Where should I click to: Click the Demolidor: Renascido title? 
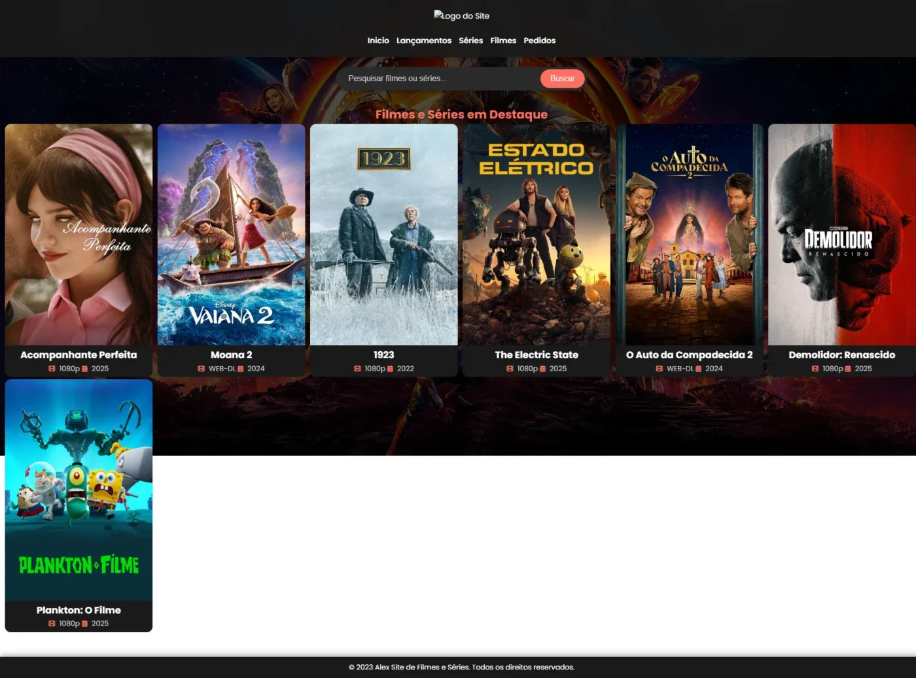842,355
